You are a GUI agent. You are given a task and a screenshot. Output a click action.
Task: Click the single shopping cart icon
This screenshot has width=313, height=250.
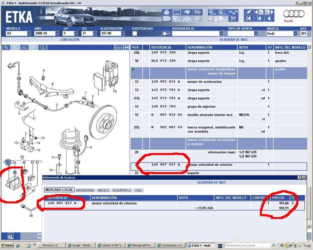point(233,19)
